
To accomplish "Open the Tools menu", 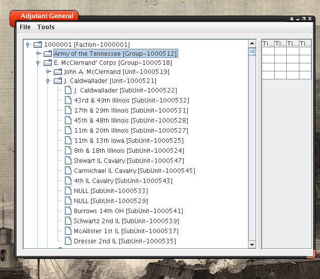I will tap(46, 27).
